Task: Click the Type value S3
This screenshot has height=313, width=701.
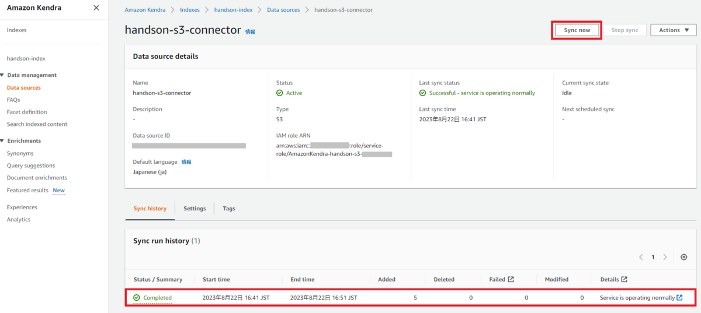Action: [x=279, y=119]
